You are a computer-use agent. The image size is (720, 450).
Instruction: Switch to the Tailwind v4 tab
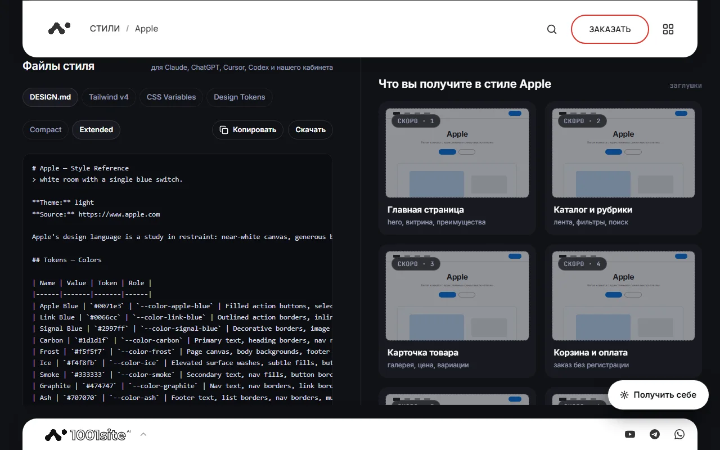(x=109, y=97)
